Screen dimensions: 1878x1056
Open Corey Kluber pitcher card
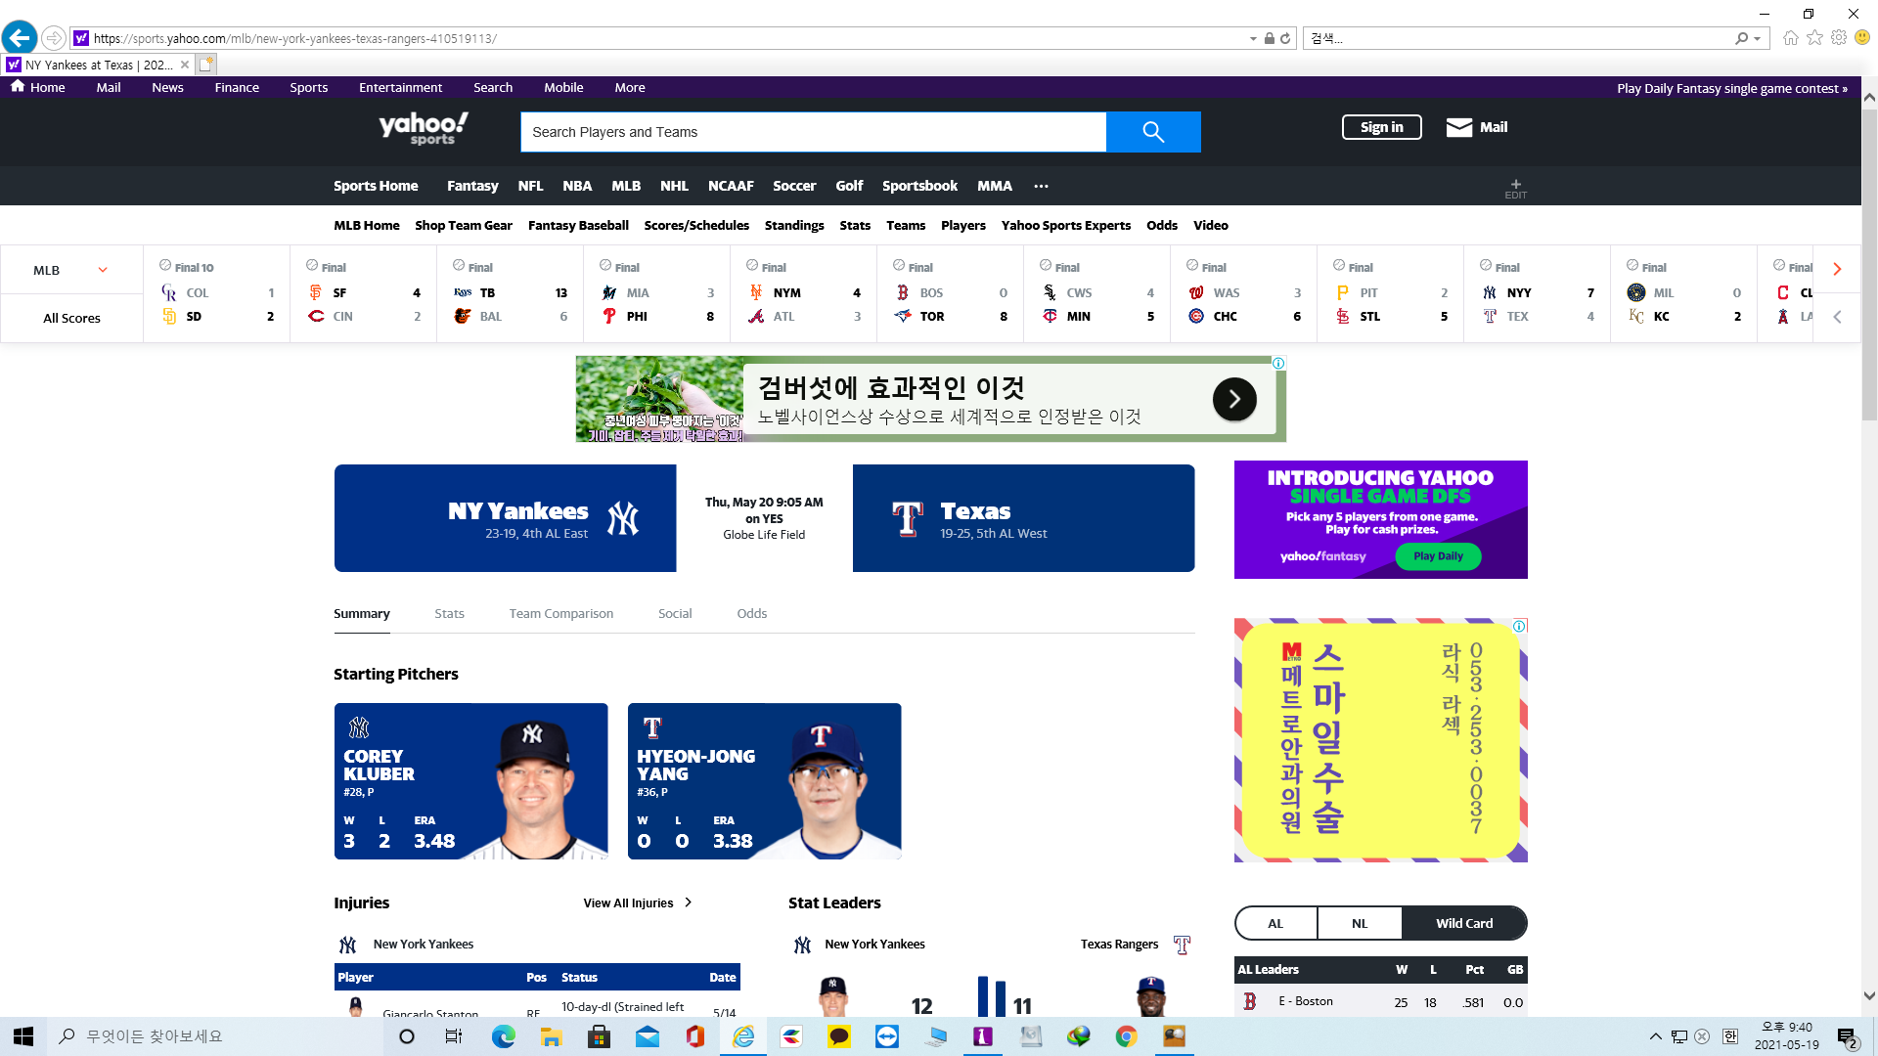(x=470, y=781)
